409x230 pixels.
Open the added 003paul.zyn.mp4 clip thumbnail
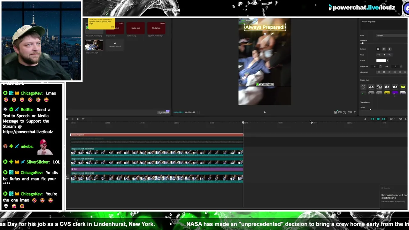coord(94,45)
